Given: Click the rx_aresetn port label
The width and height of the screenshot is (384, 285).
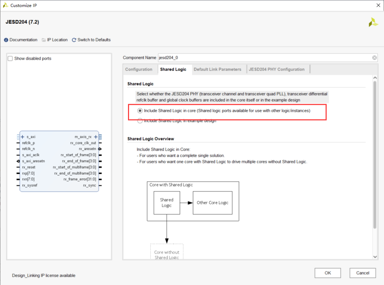Looking at the screenshot, I should pos(87,149).
